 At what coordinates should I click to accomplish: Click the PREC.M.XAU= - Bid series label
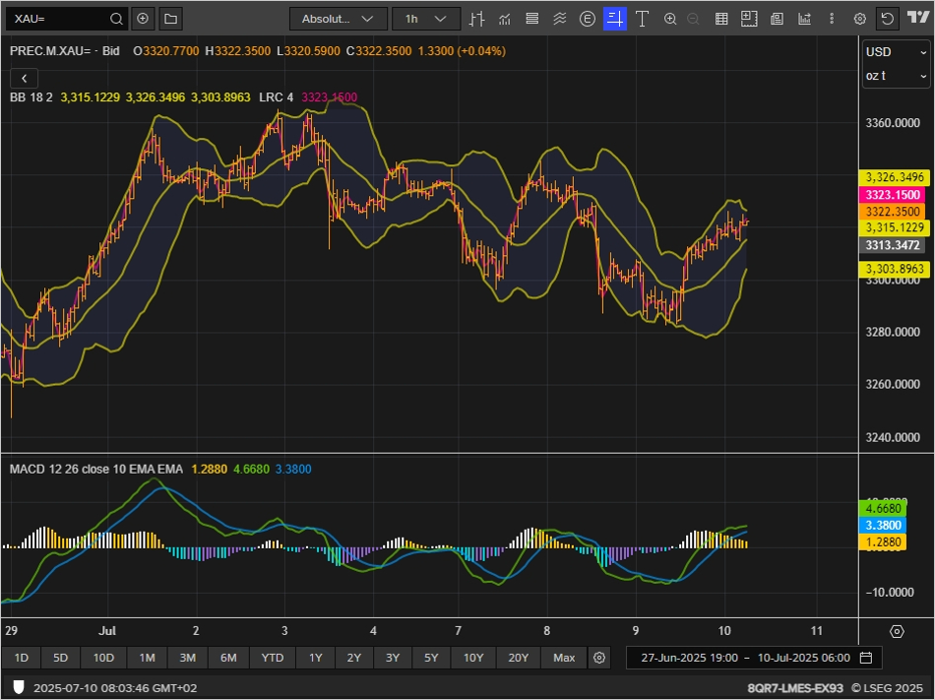(x=65, y=51)
